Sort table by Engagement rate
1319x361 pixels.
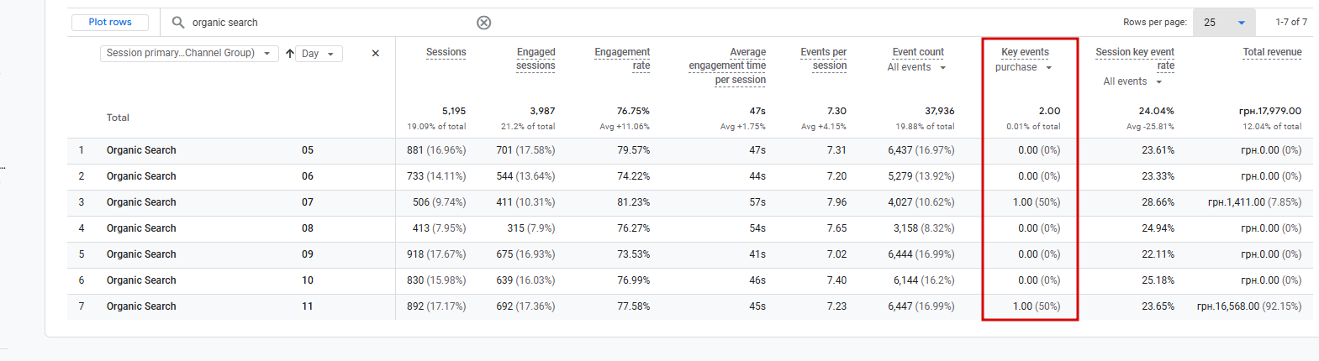click(x=622, y=59)
